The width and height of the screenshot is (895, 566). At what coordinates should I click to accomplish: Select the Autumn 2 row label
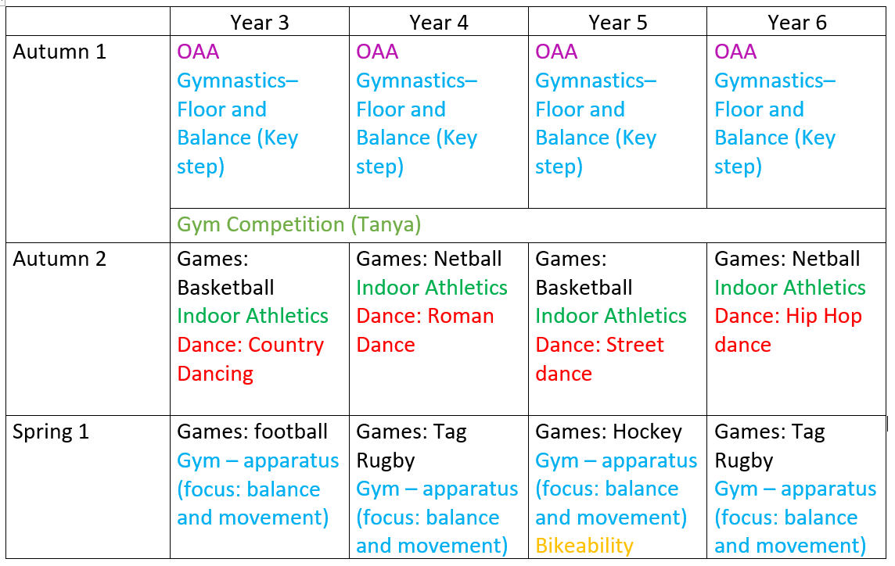tap(59, 259)
